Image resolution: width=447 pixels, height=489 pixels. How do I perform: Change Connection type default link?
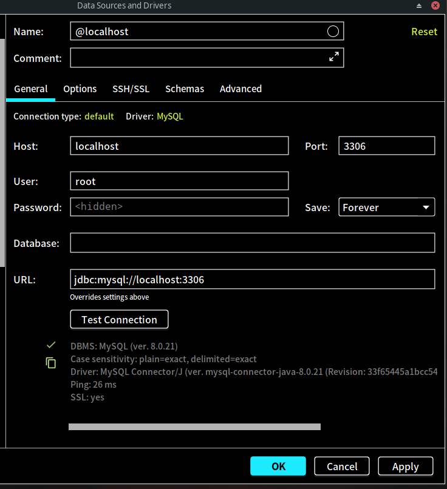(99, 116)
